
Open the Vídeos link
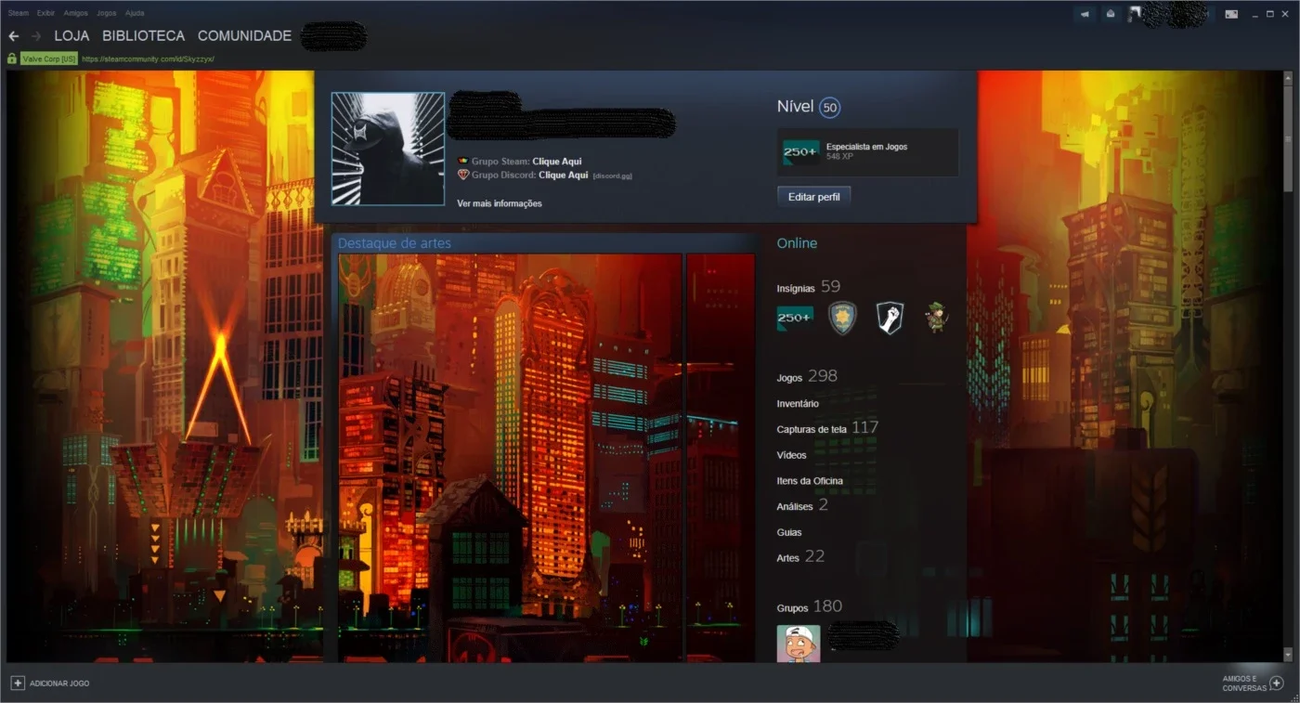(791, 455)
